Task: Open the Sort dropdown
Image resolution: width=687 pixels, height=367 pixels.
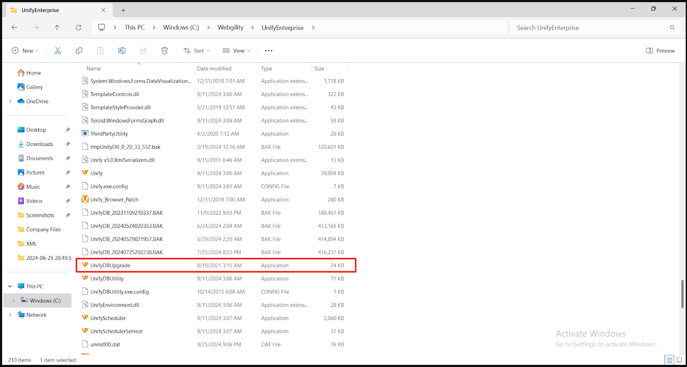Action: click(197, 51)
